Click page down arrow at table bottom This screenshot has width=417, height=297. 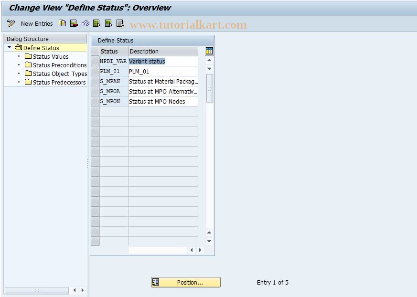(x=209, y=241)
